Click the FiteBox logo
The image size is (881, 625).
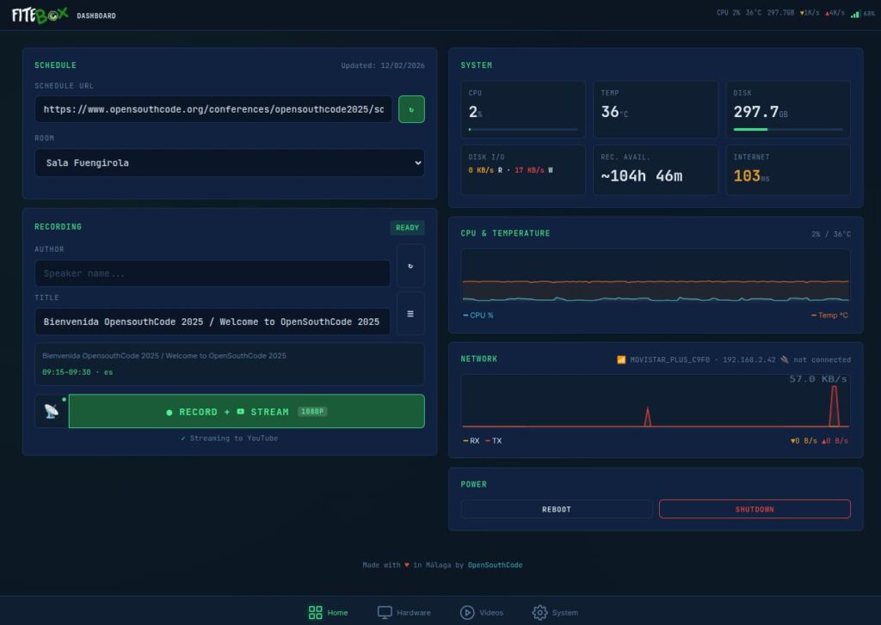(x=39, y=15)
